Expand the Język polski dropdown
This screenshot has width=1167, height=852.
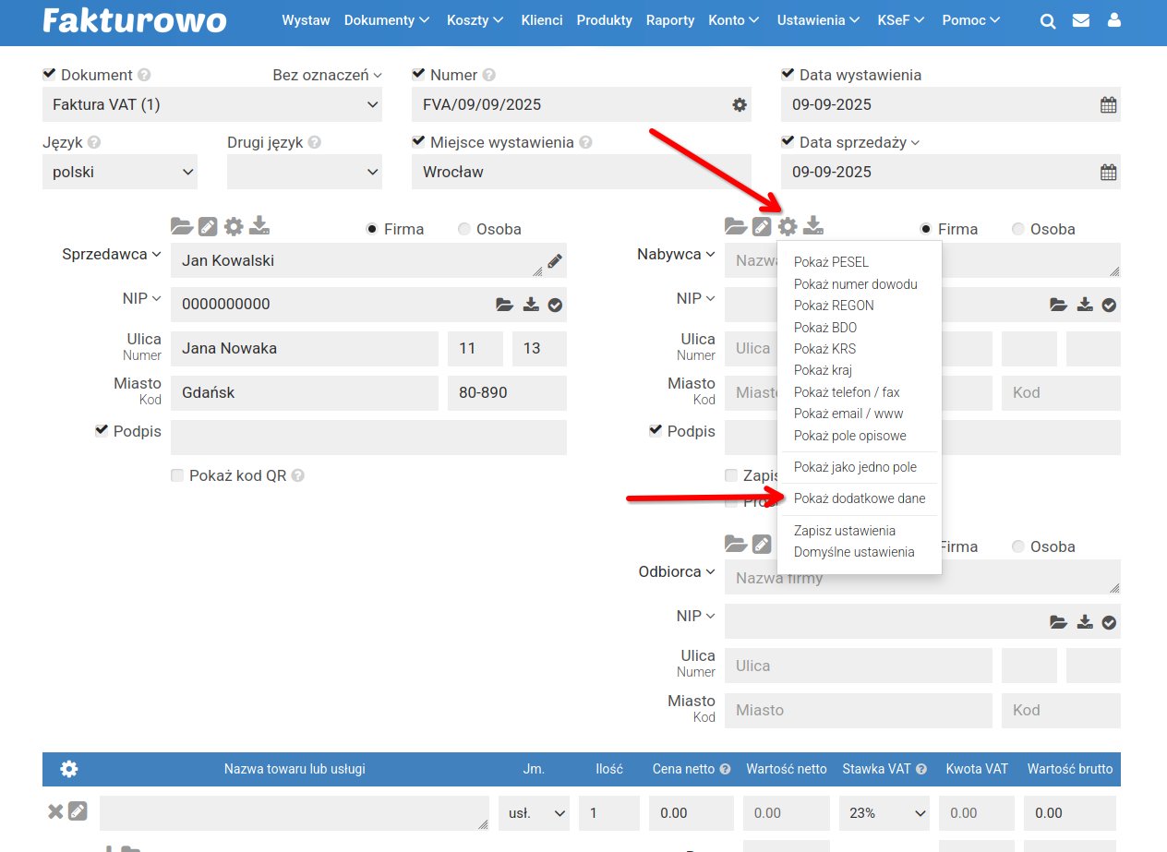coord(120,172)
